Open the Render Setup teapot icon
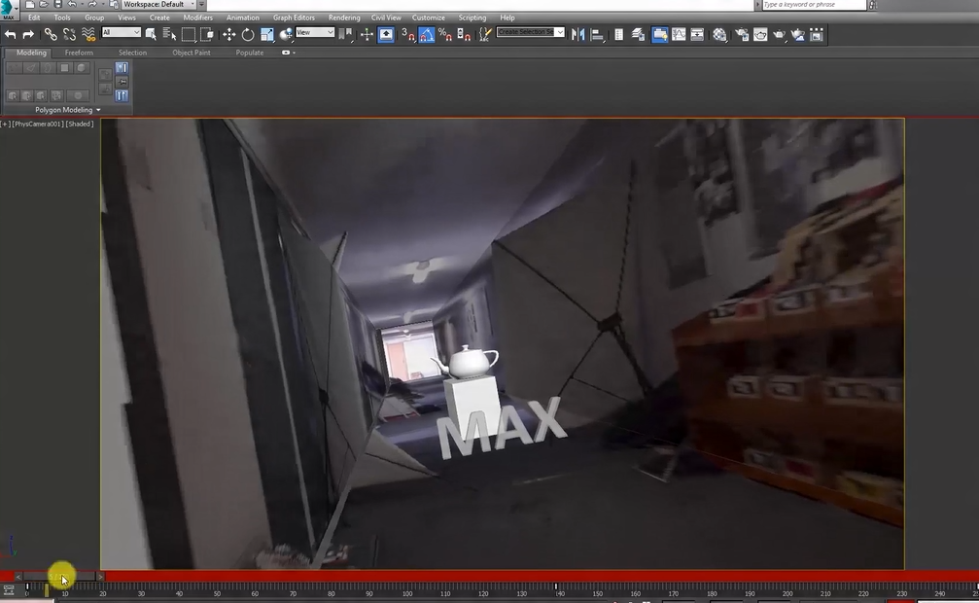This screenshot has width=979, height=603. click(742, 34)
